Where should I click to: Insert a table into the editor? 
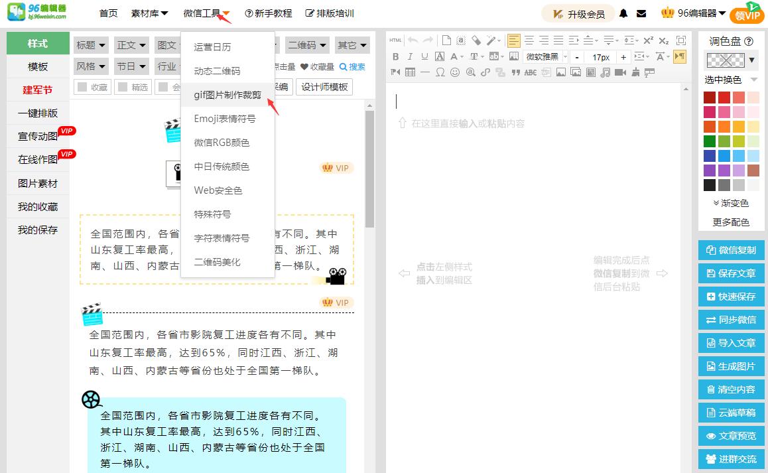[x=411, y=72]
